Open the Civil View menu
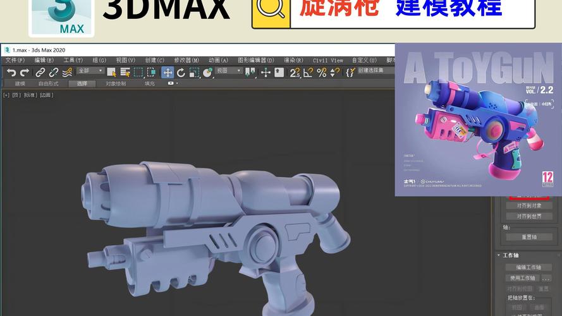 pos(327,60)
